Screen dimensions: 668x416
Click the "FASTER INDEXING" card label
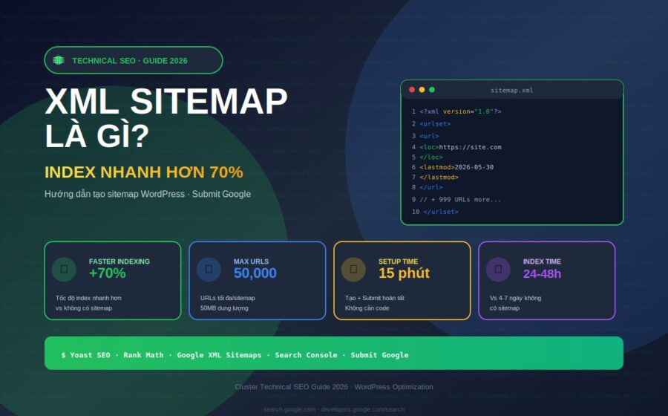coord(119,261)
